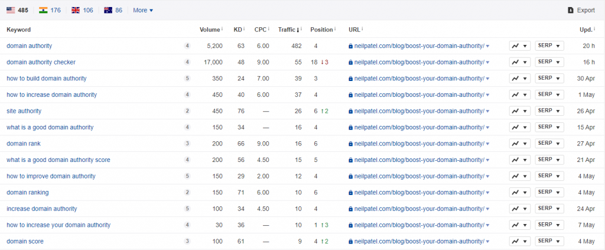The width and height of the screenshot is (605, 250).
Task: Select the Australia flag showing 86 keywords
Action: (x=113, y=11)
